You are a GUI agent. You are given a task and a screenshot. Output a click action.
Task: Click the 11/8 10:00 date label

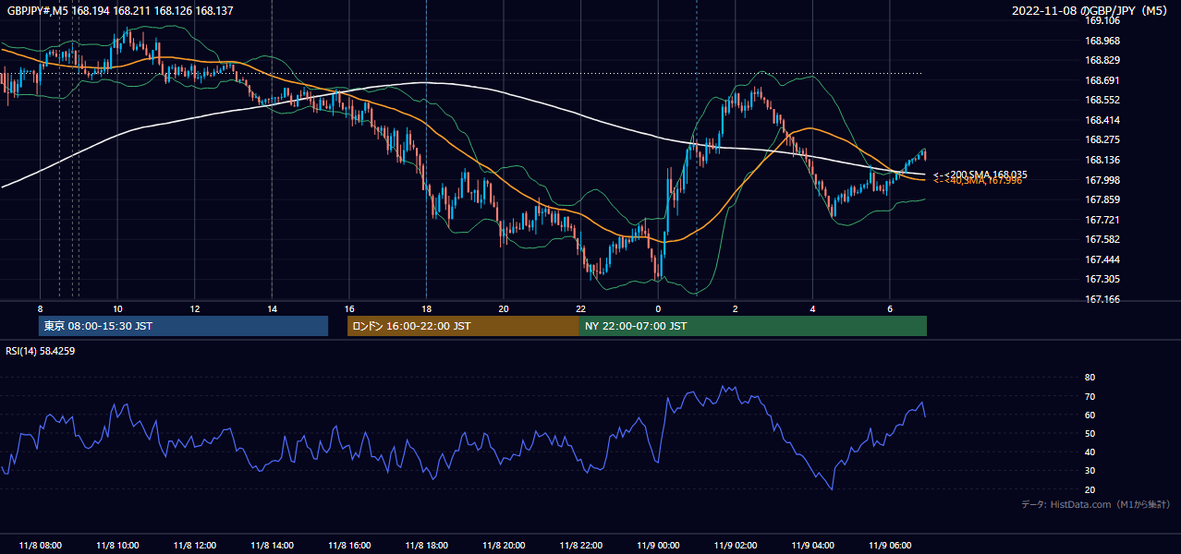(117, 546)
